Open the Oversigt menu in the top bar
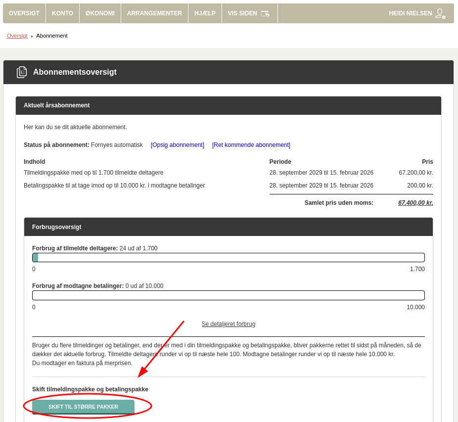 coord(24,13)
